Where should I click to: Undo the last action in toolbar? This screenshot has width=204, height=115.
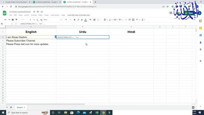pos(5,20)
